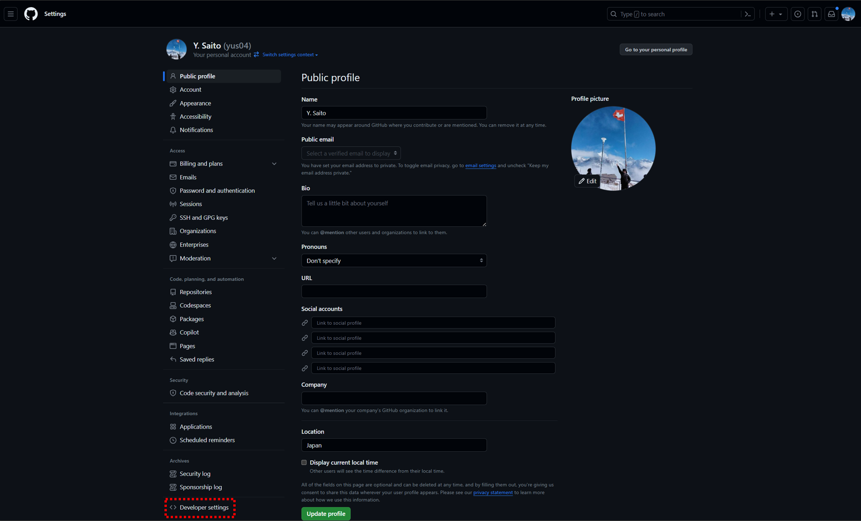Open Organizations settings
Image resolution: width=861 pixels, height=521 pixels.
(223, 231)
